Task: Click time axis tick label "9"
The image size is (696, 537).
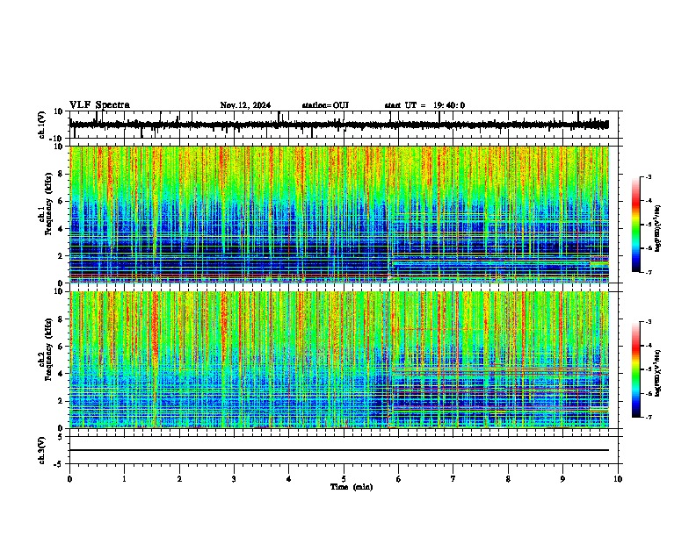Action: coord(562,479)
